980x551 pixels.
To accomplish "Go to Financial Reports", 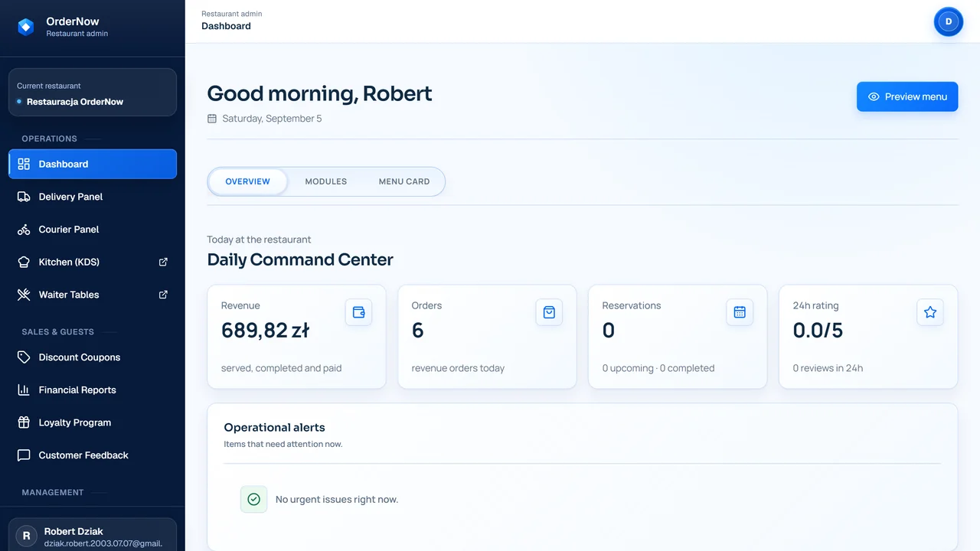I will point(93,390).
